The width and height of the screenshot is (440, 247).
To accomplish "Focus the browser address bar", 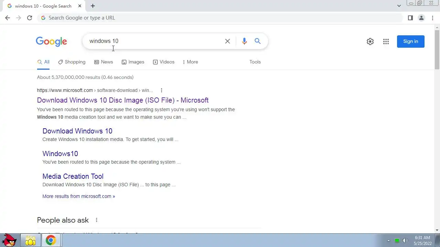I will click(x=220, y=18).
